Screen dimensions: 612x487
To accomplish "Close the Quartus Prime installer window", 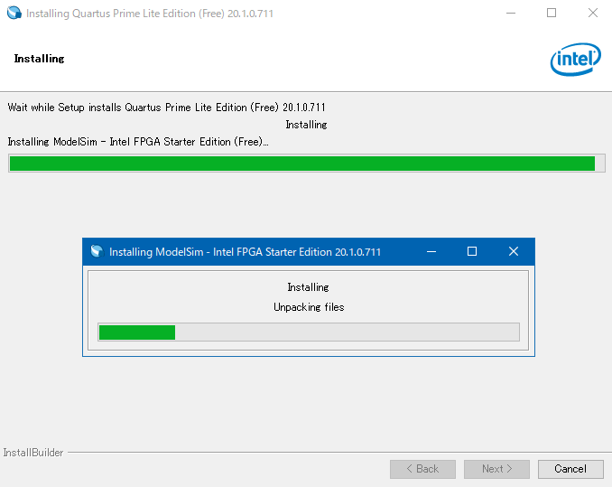I will pos(591,14).
